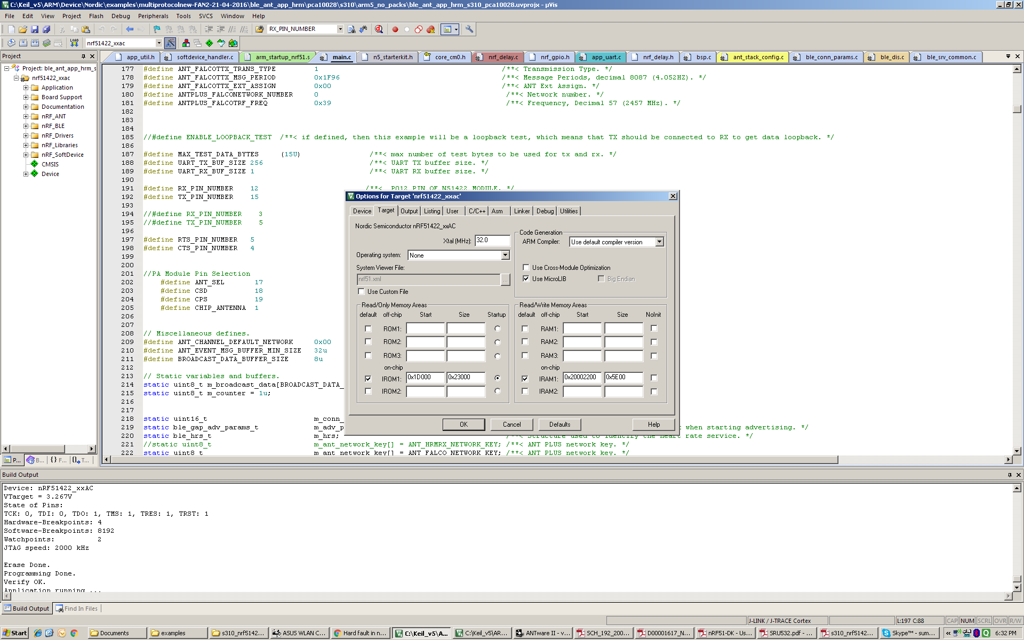
Task: Click the Build target icon
Action: point(23,43)
